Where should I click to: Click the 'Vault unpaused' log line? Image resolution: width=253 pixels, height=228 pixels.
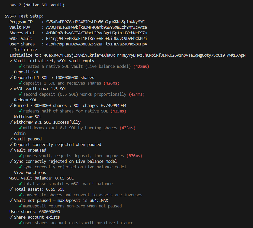click(30, 150)
